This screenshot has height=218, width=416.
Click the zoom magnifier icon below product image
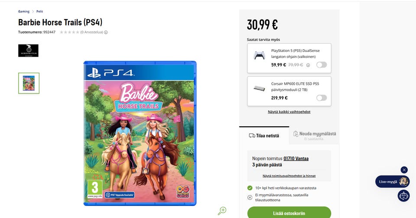tap(222, 211)
